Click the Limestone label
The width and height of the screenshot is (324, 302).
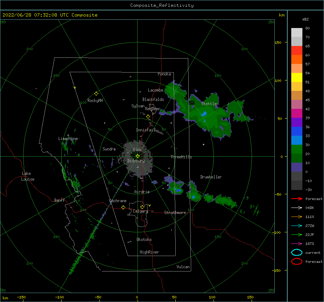(x=68, y=139)
